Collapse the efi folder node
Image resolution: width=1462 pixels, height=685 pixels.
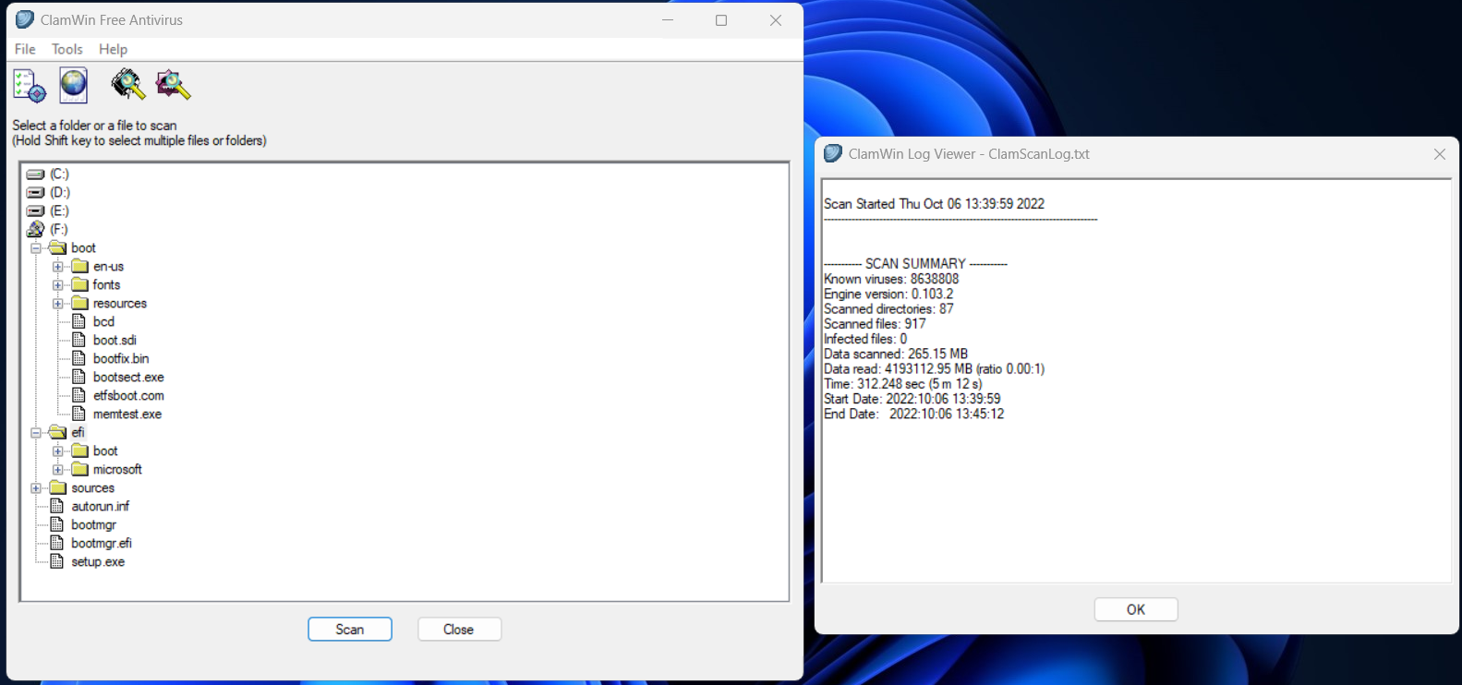click(36, 432)
